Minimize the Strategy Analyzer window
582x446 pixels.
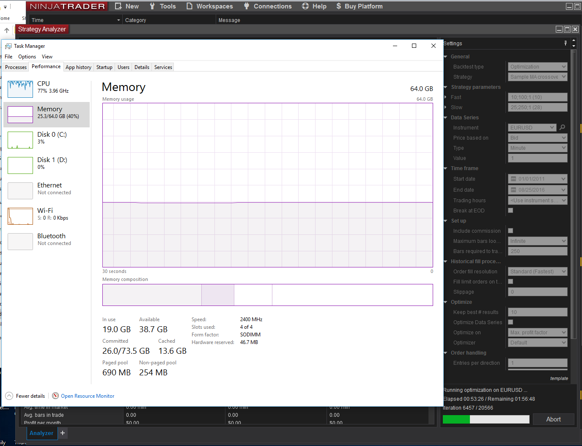(x=559, y=29)
